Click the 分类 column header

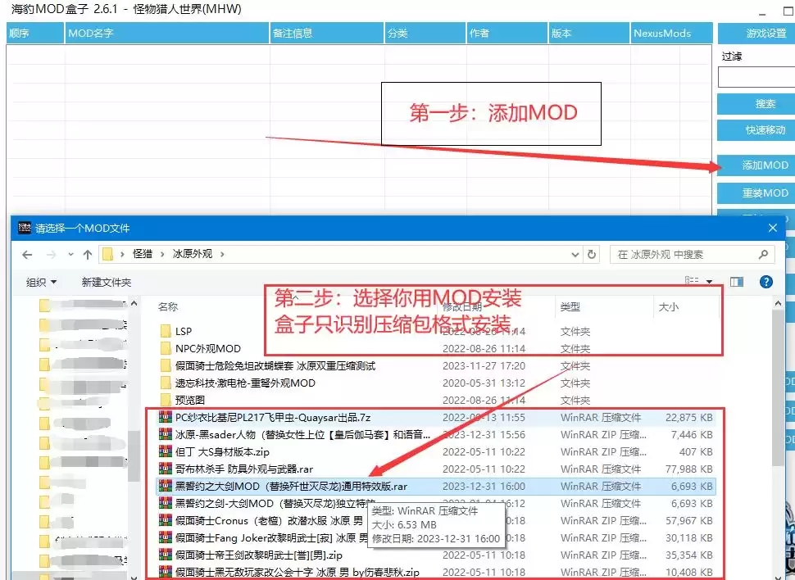pyautogui.click(x=425, y=34)
